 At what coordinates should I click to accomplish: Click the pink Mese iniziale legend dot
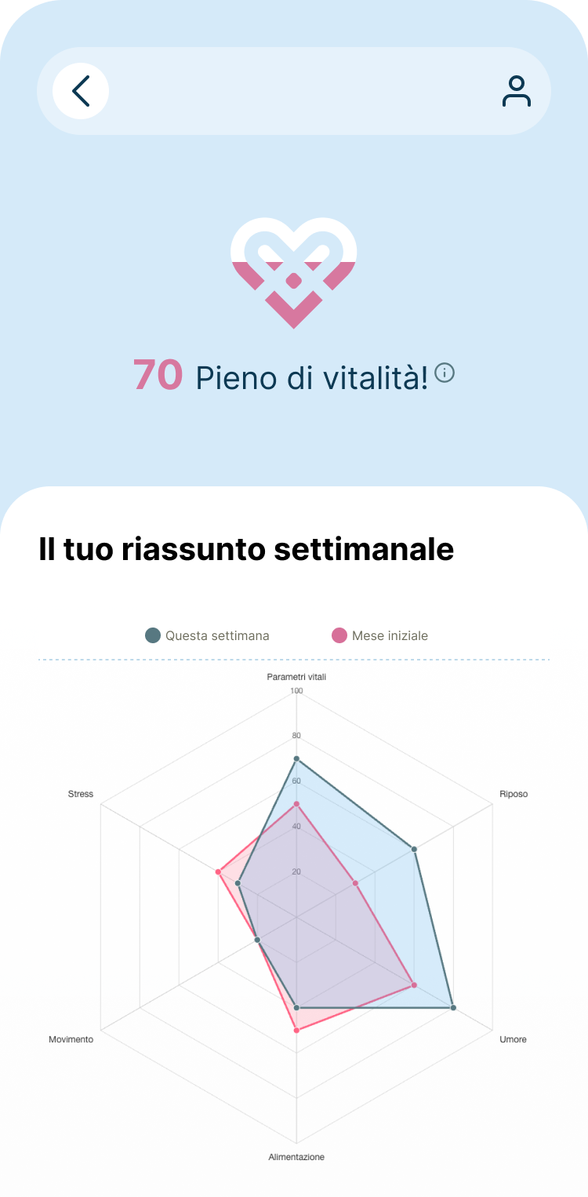coord(339,635)
